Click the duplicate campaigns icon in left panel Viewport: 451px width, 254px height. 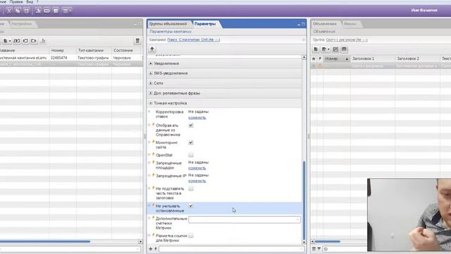pyautogui.click(x=17, y=41)
